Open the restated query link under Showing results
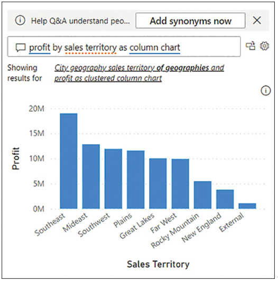The image size is (278, 281). 139,73
